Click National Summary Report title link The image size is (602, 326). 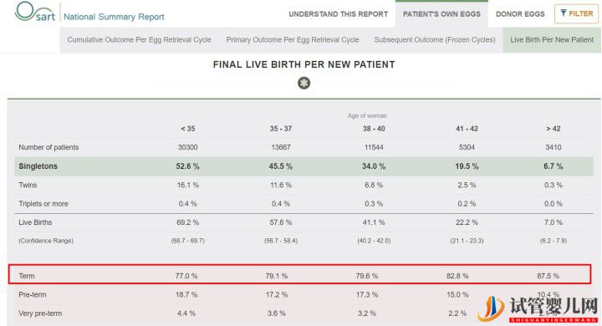114,17
